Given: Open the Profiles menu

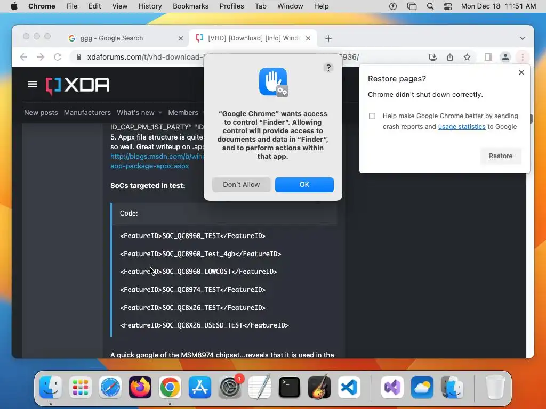Looking at the screenshot, I should click(x=231, y=6).
